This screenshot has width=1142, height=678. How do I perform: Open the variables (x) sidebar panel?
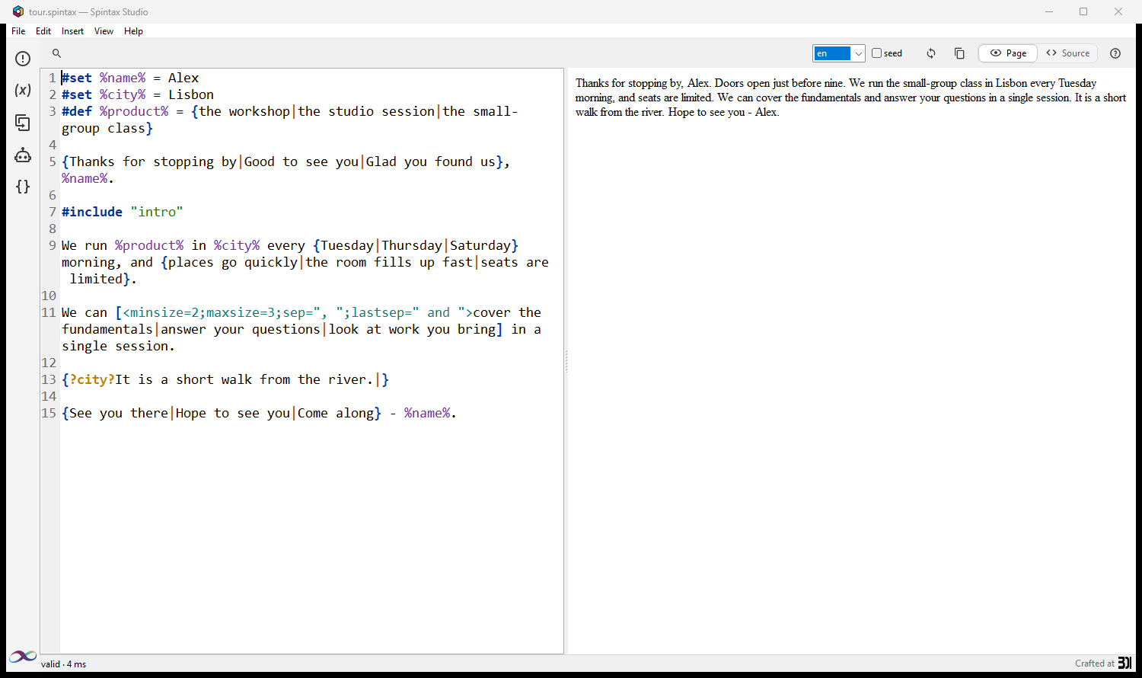click(x=23, y=90)
